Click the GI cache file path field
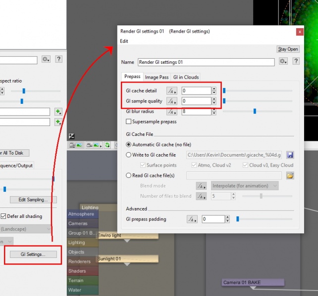The width and height of the screenshot is (318, 296). (x=234, y=155)
